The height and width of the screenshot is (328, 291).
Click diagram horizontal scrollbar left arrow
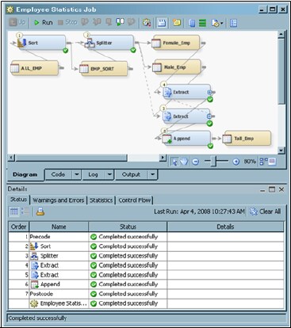11,158
